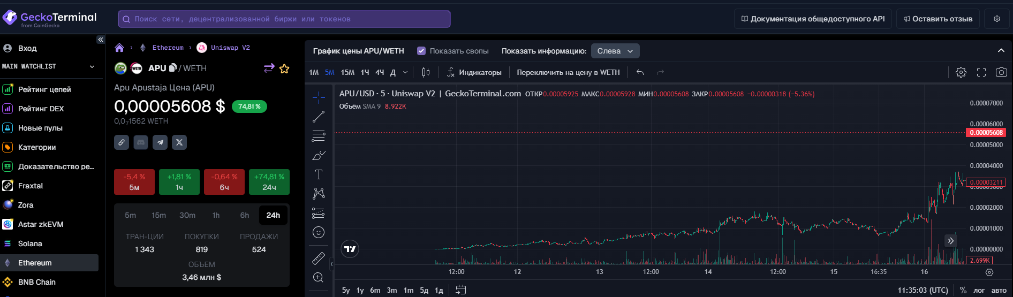Open Документация общедоступного API
The image size is (1013, 297).
tap(813, 19)
